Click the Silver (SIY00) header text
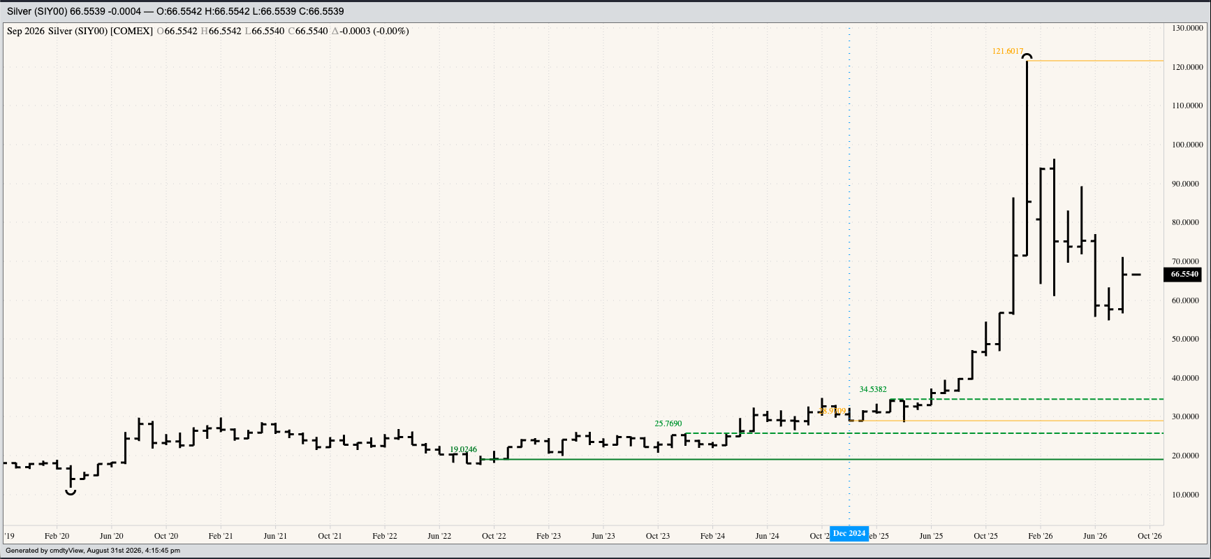This screenshot has width=1211, height=559. pos(36,11)
